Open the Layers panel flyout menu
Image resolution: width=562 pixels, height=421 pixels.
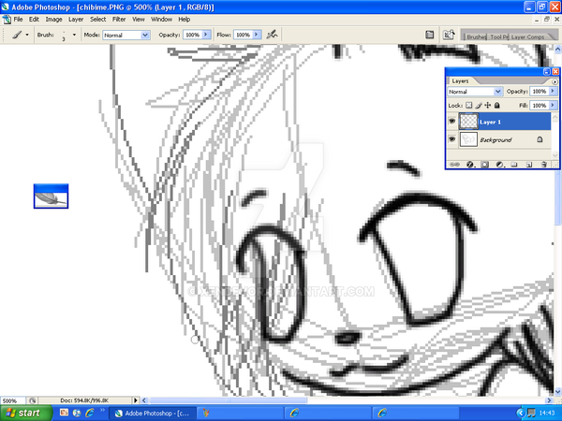click(x=555, y=81)
